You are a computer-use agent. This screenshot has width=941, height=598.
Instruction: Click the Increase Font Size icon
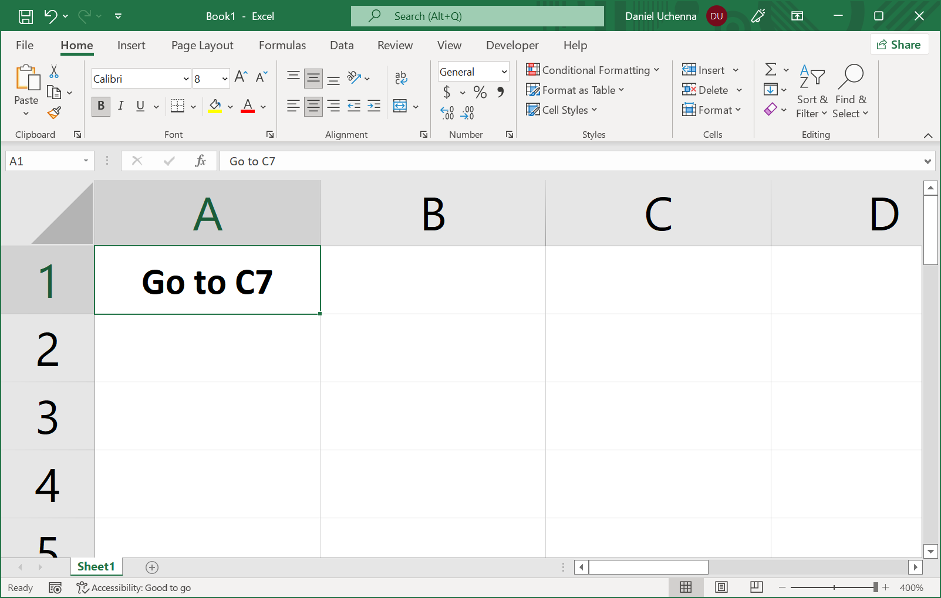(241, 77)
